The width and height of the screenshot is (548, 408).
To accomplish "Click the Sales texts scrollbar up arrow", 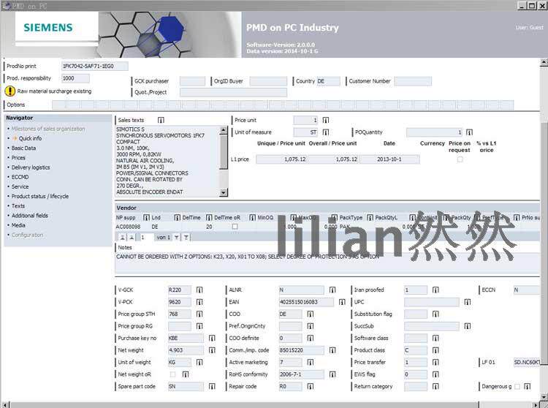I will (224, 130).
